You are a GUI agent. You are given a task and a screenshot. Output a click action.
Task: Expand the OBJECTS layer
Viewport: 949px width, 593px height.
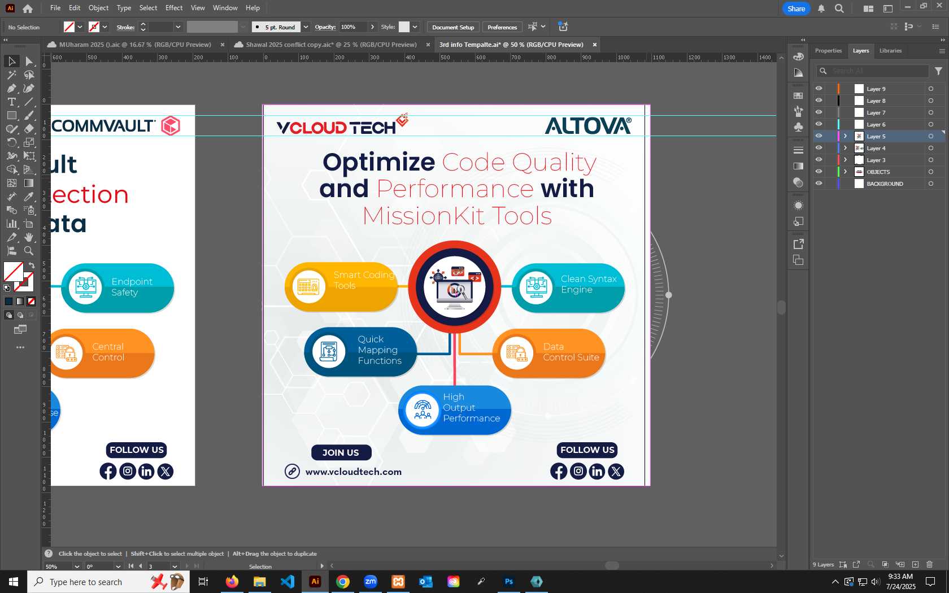845,172
